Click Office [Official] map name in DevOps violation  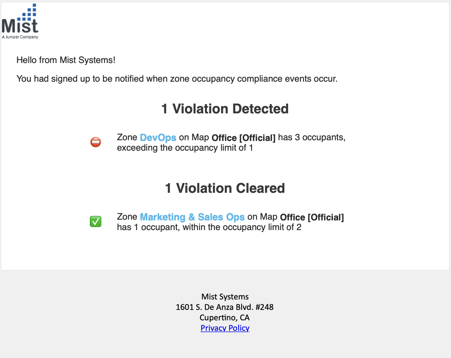coord(243,138)
